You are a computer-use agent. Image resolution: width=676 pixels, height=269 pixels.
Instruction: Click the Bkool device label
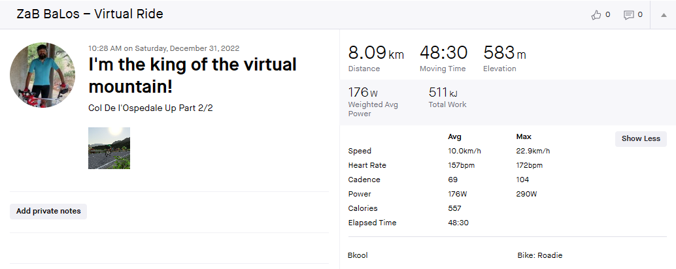tap(358, 255)
